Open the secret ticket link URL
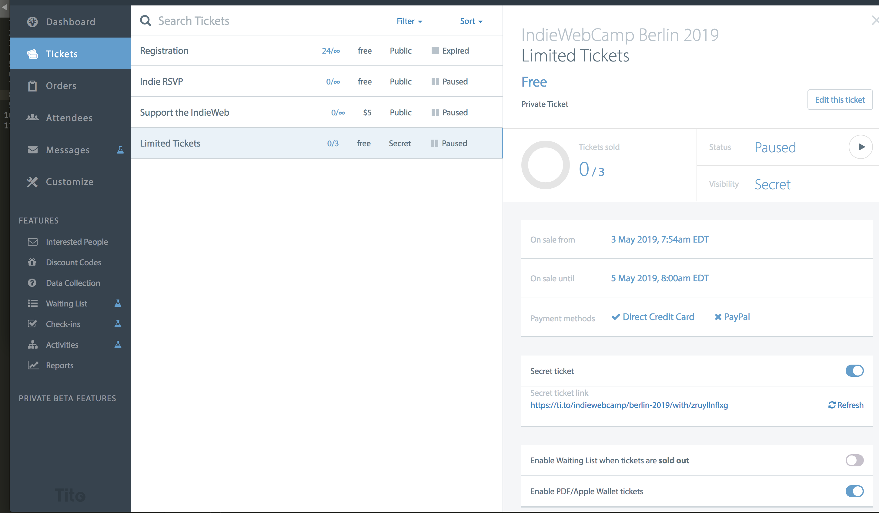The image size is (879, 513). click(629, 405)
